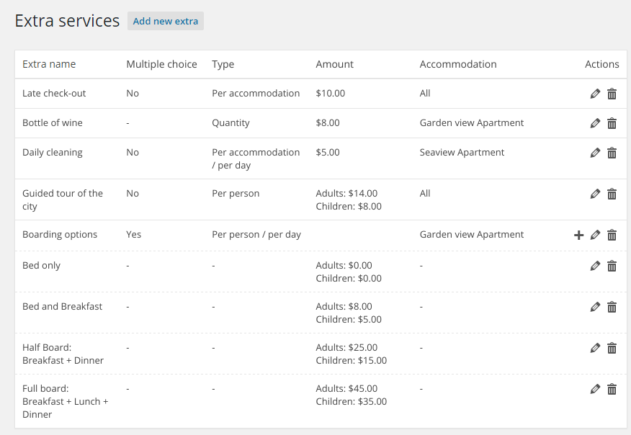This screenshot has width=631, height=435.
Task: Delete the Bottle of wine extra
Action: (612, 123)
